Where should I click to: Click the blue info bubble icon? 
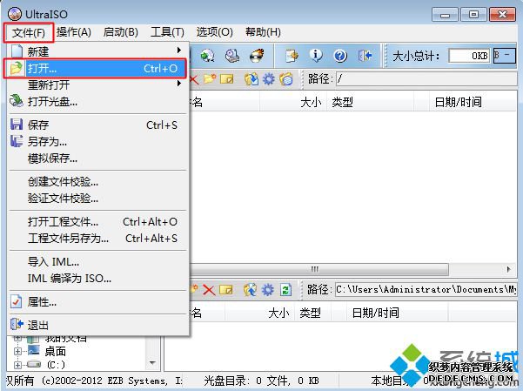(x=316, y=56)
